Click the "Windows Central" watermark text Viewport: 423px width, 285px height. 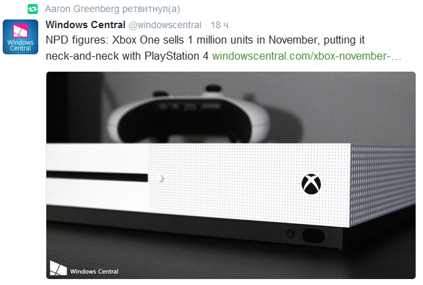94,272
